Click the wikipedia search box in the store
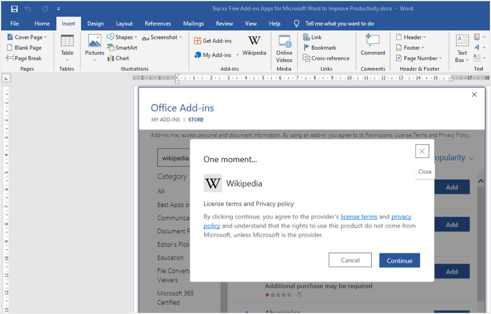491x314 pixels. tap(174, 158)
